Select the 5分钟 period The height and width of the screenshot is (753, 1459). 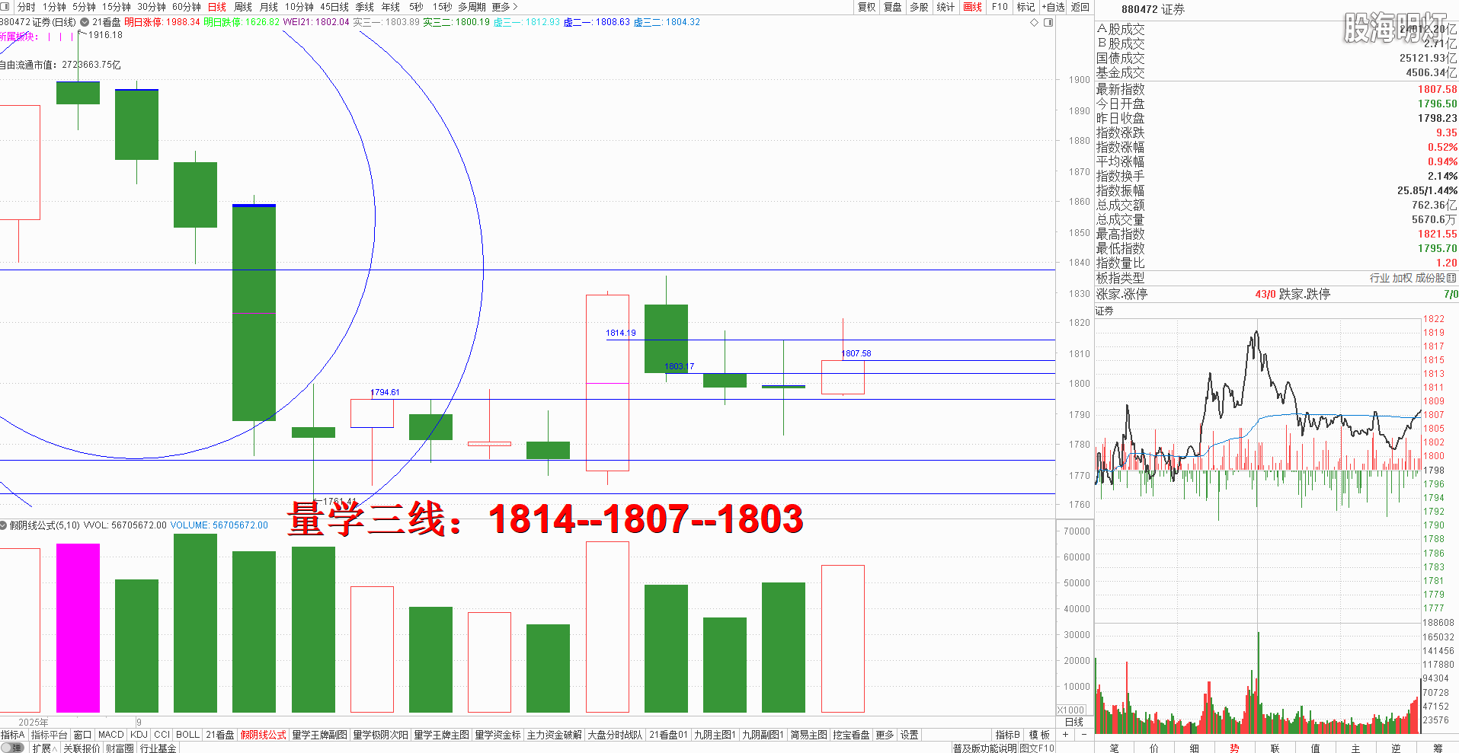click(84, 7)
